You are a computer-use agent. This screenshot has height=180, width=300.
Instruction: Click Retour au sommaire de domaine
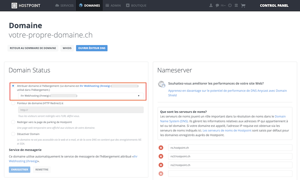click(x=33, y=48)
